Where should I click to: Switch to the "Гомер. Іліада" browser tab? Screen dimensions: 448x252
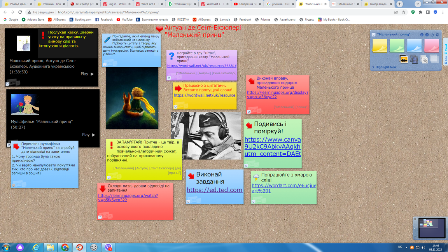376,4
